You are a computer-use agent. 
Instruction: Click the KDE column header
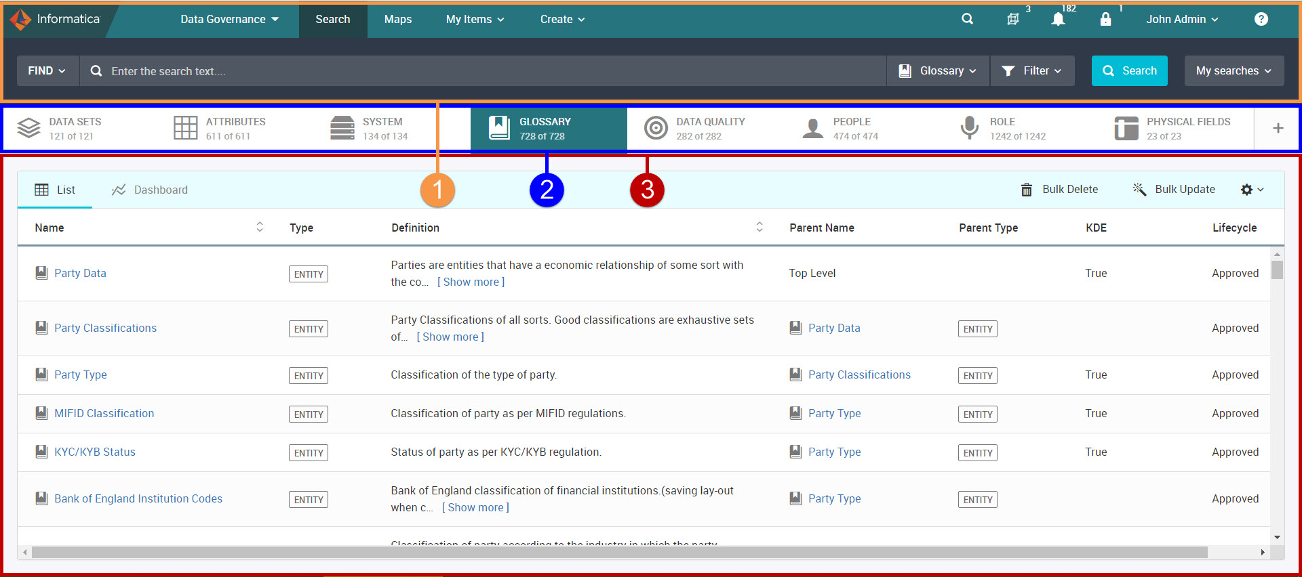pos(1096,228)
